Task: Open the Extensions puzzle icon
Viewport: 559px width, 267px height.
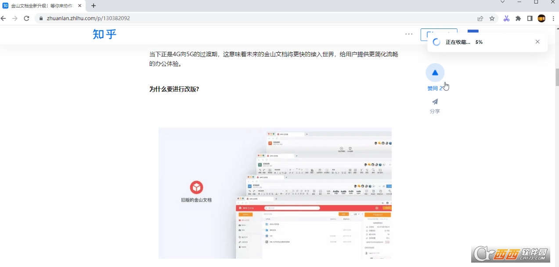Action: [x=518, y=18]
